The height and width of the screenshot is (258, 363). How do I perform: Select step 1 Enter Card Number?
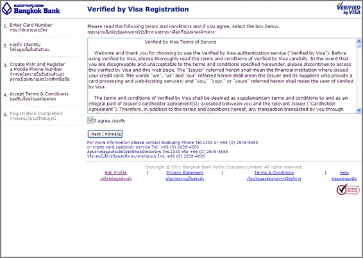pyautogui.click(x=31, y=28)
